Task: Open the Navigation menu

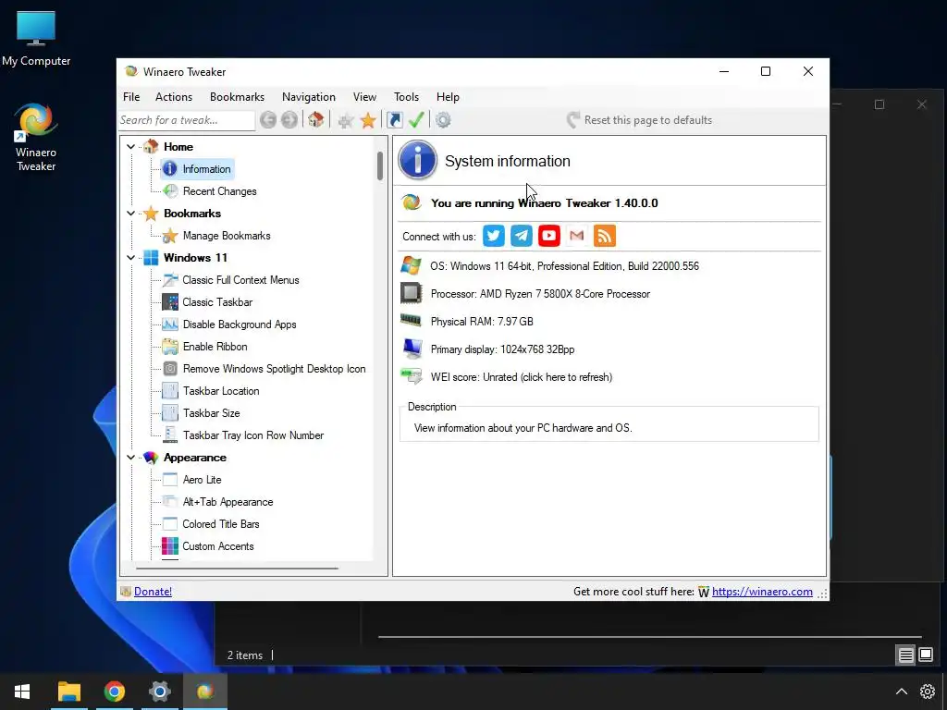Action: [x=309, y=96]
